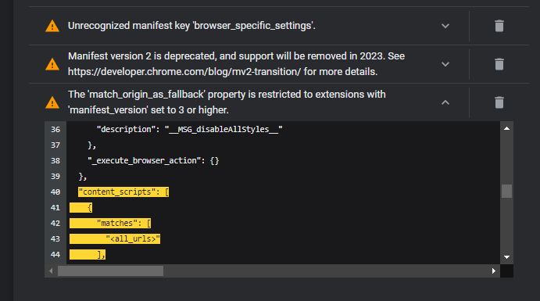Click the horizontal scrollbar thumb below code
540x301 pixels.
pyautogui.click(x=110, y=271)
